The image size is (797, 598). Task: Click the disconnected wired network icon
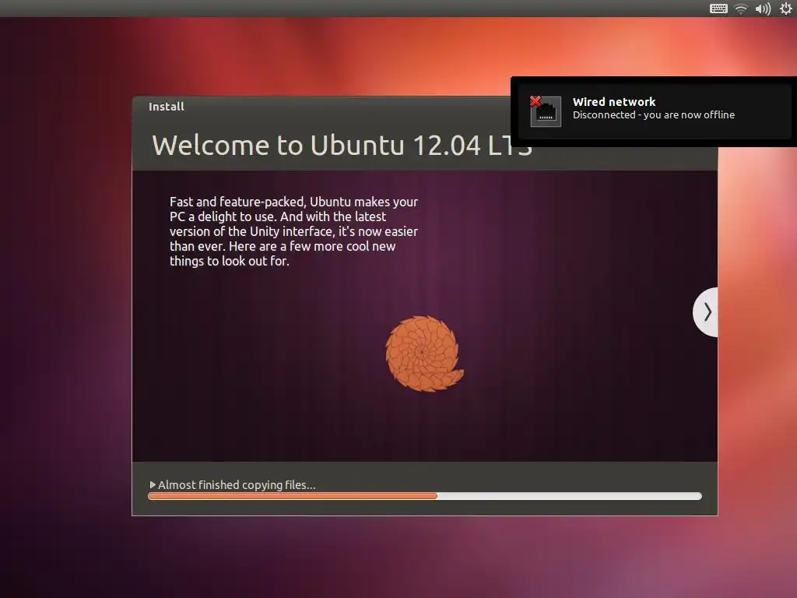[545, 111]
